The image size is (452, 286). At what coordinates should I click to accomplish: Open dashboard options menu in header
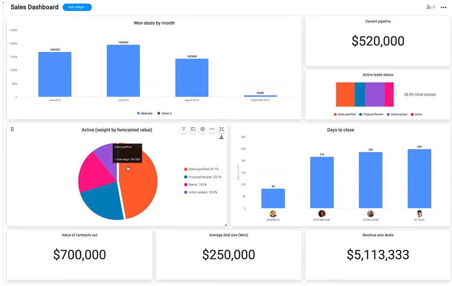[x=443, y=7]
